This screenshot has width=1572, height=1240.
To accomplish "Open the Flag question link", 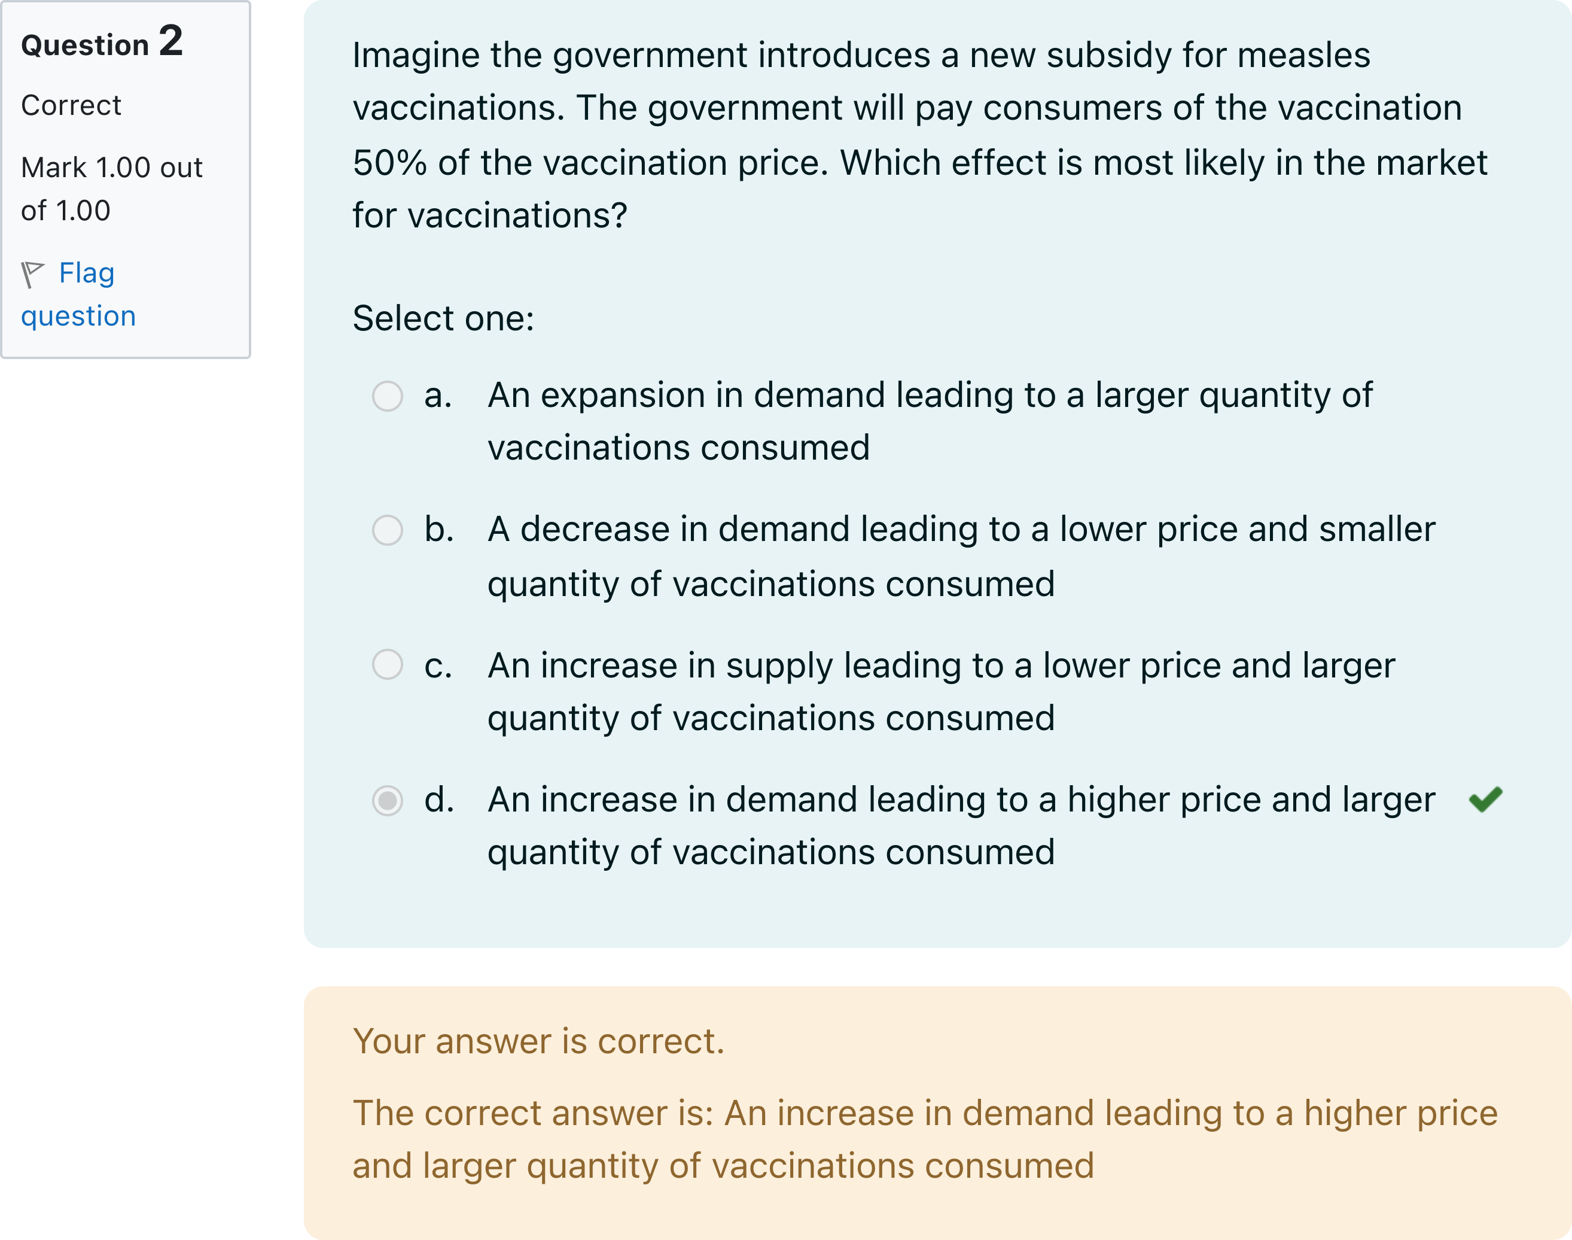I will tap(78, 294).
